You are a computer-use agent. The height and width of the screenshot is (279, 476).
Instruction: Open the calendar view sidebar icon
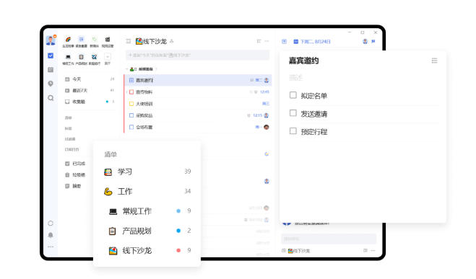[x=51, y=70]
